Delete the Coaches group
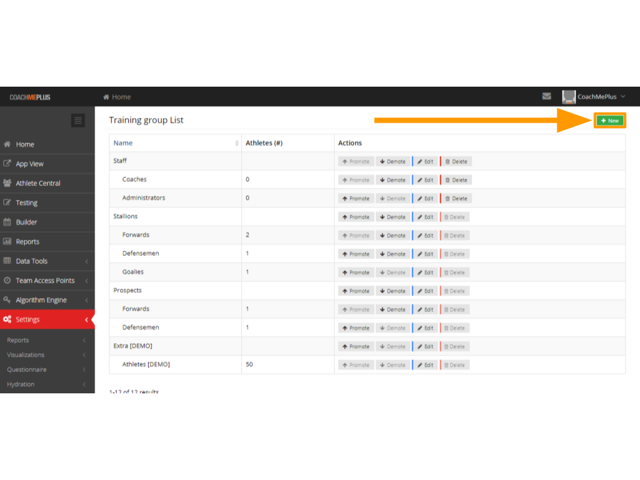 pos(456,180)
